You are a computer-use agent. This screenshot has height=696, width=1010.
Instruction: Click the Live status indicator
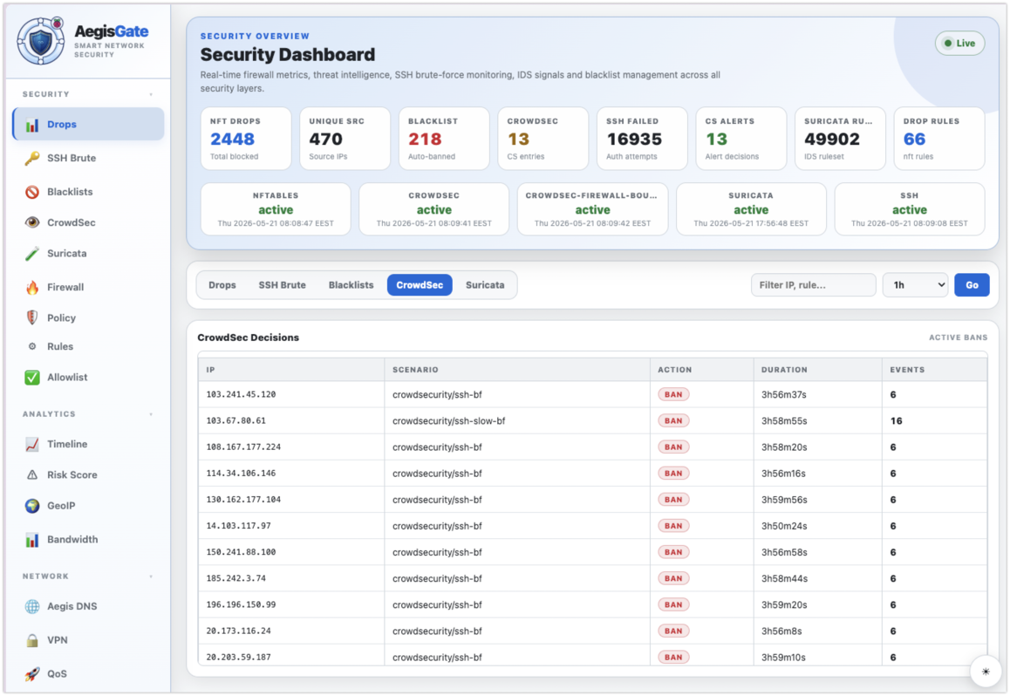pos(959,43)
